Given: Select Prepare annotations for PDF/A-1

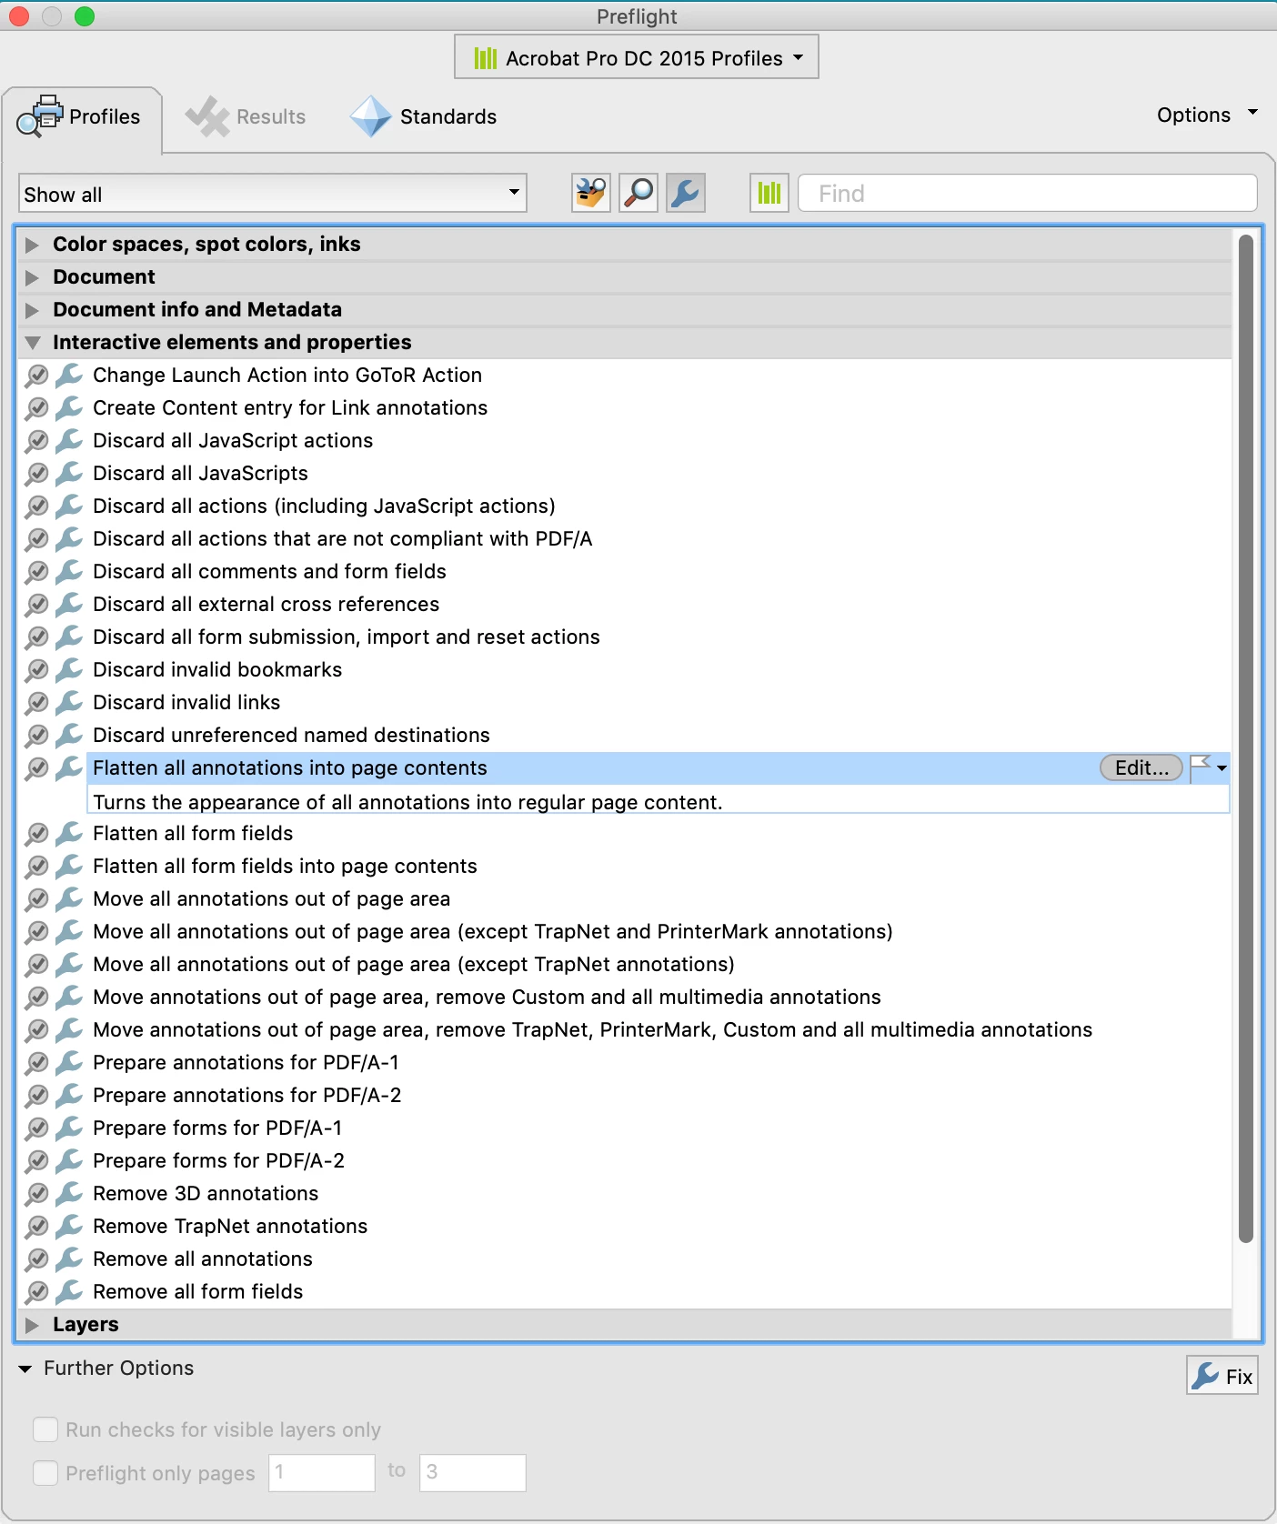Looking at the screenshot, I should pyautogui.click(x=246, y=1062).
